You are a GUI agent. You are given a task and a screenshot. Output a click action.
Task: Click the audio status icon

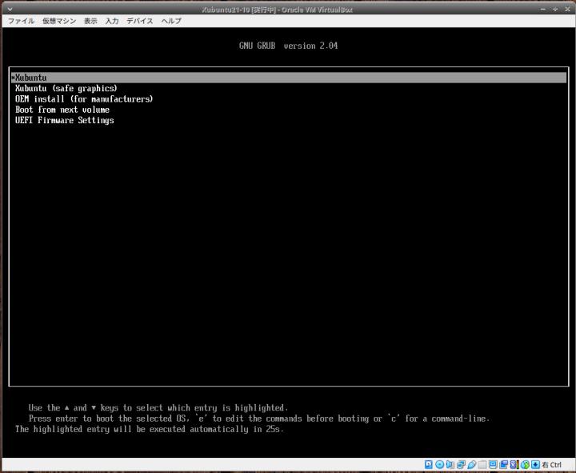(x=450, y=464)
